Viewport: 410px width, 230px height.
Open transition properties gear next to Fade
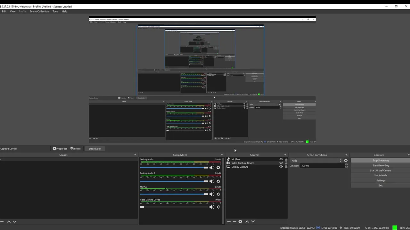[346, 160]
